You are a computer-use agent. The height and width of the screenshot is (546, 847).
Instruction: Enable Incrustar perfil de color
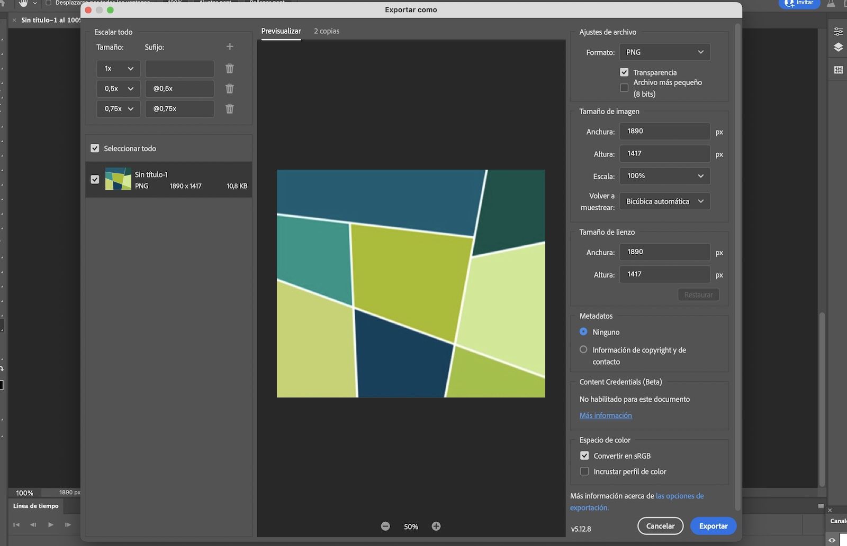click(x=584, y=471)
